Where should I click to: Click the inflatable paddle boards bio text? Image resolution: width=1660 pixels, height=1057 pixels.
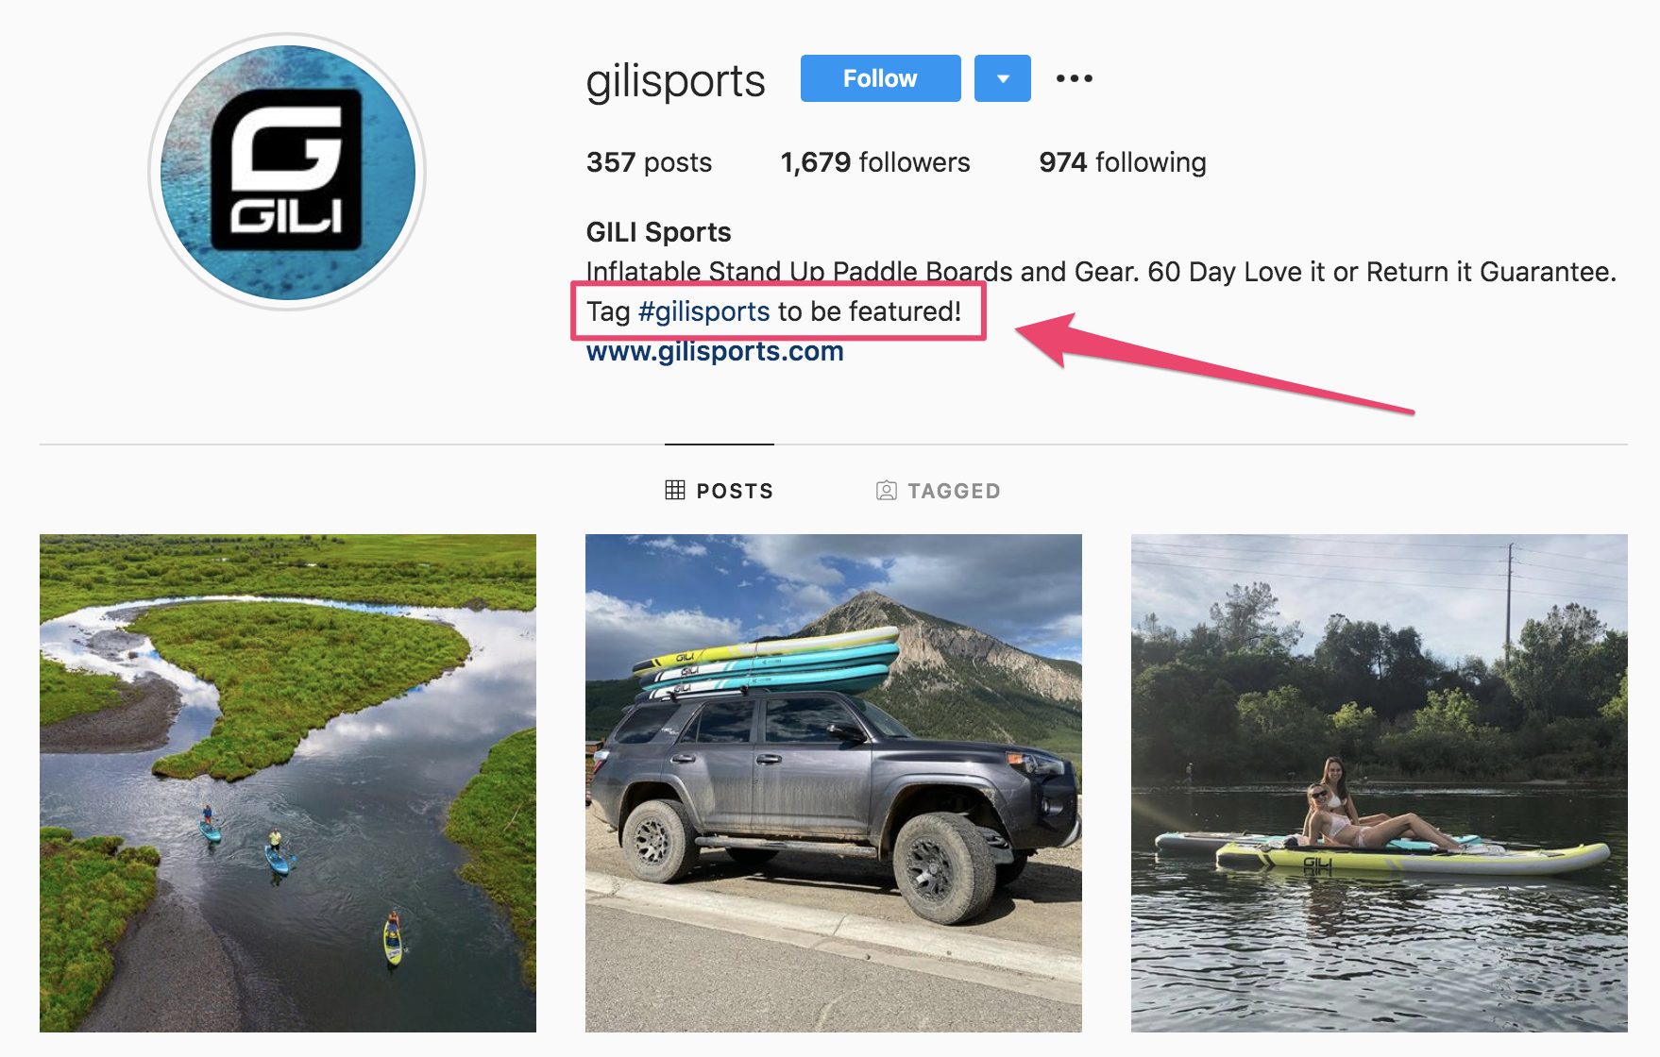[x=1101, y=272]
